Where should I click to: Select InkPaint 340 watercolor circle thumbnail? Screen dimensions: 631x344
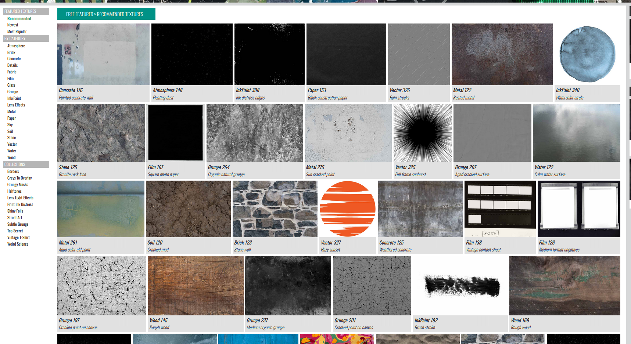[x=587, y=54]
